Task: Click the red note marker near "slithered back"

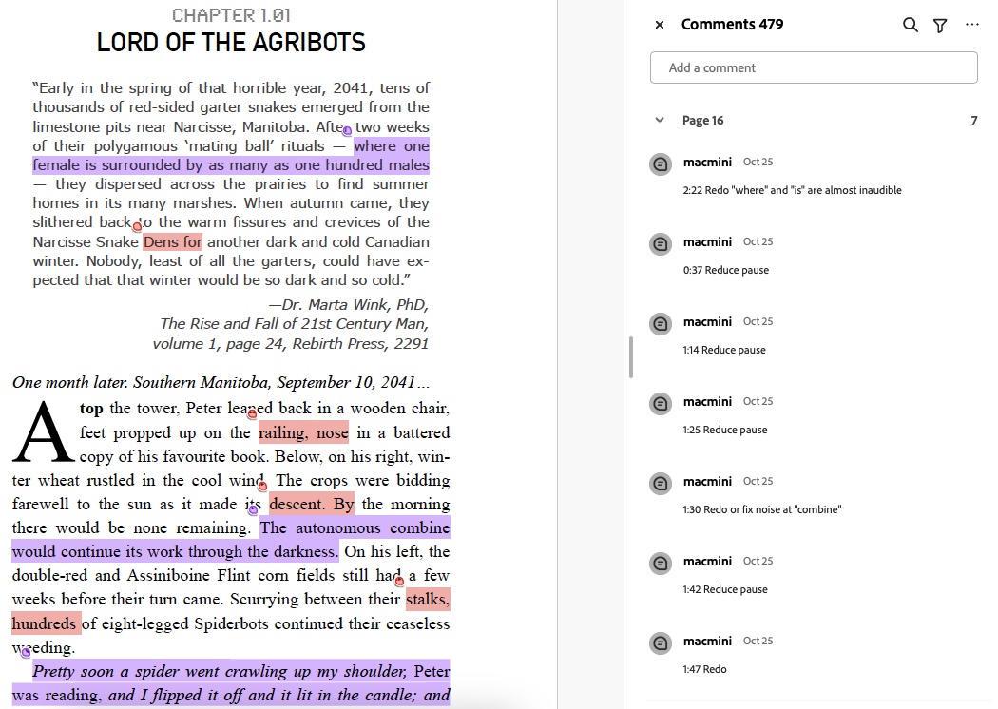Action: tap(137, 226)
